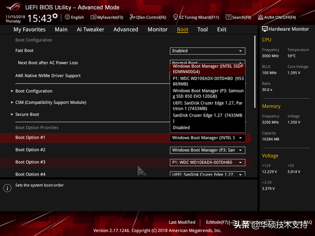This screenshot has width=315, height=236.
Task: Click the Last Modified button
Action: coord(182,222)
